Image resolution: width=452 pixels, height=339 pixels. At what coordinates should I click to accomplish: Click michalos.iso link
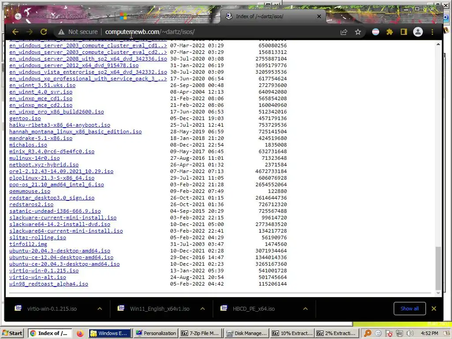point(28,145)
